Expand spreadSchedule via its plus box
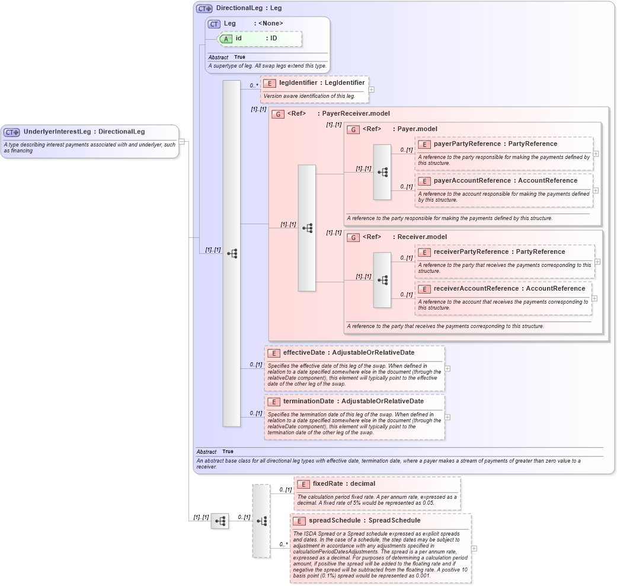The height and width of the screenshot is (586, 617). coord(473,549)
